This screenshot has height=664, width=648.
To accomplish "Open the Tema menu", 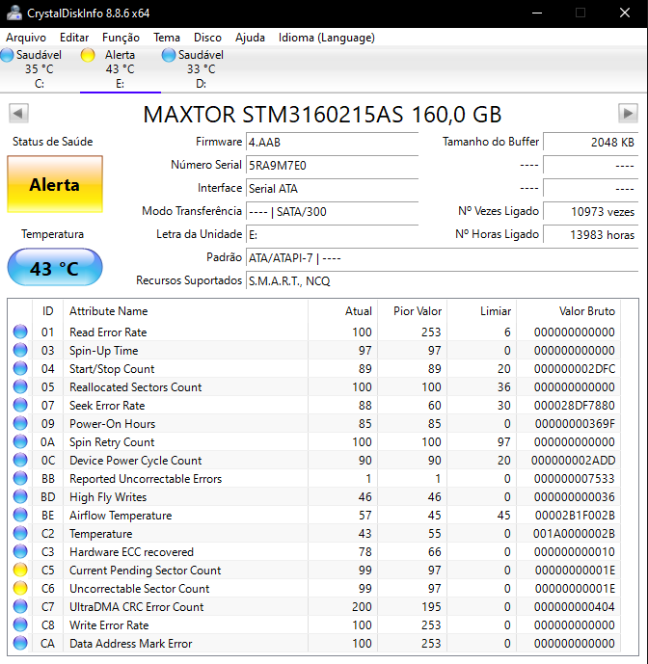I will pos(167,38).
